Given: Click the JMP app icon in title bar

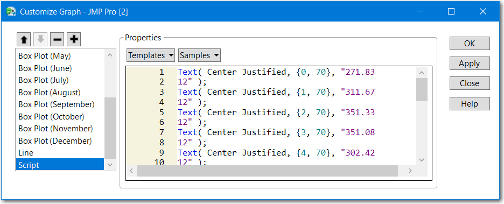Looking at the screenshot, I should [x=11, y=11].
